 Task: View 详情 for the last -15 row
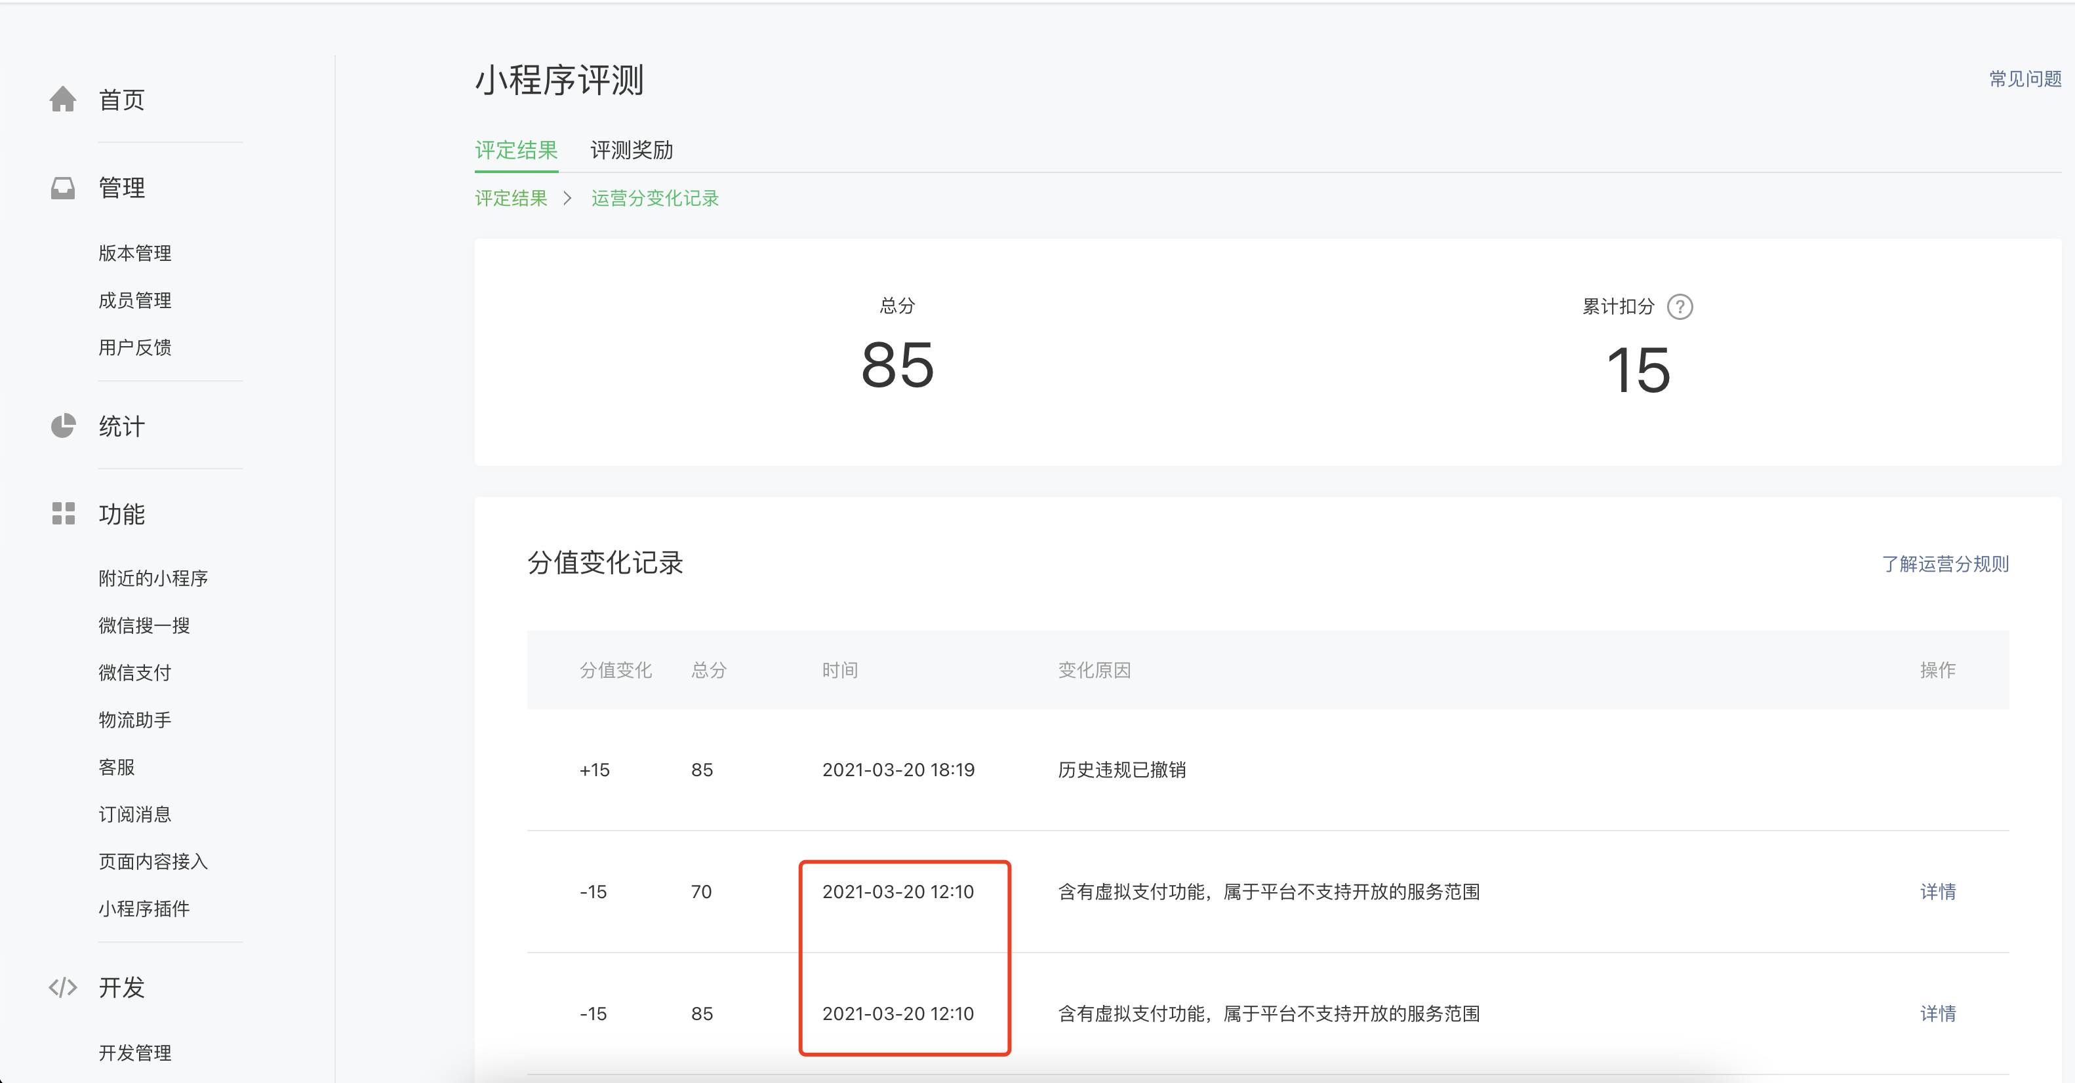[x=1937, y=1013]
